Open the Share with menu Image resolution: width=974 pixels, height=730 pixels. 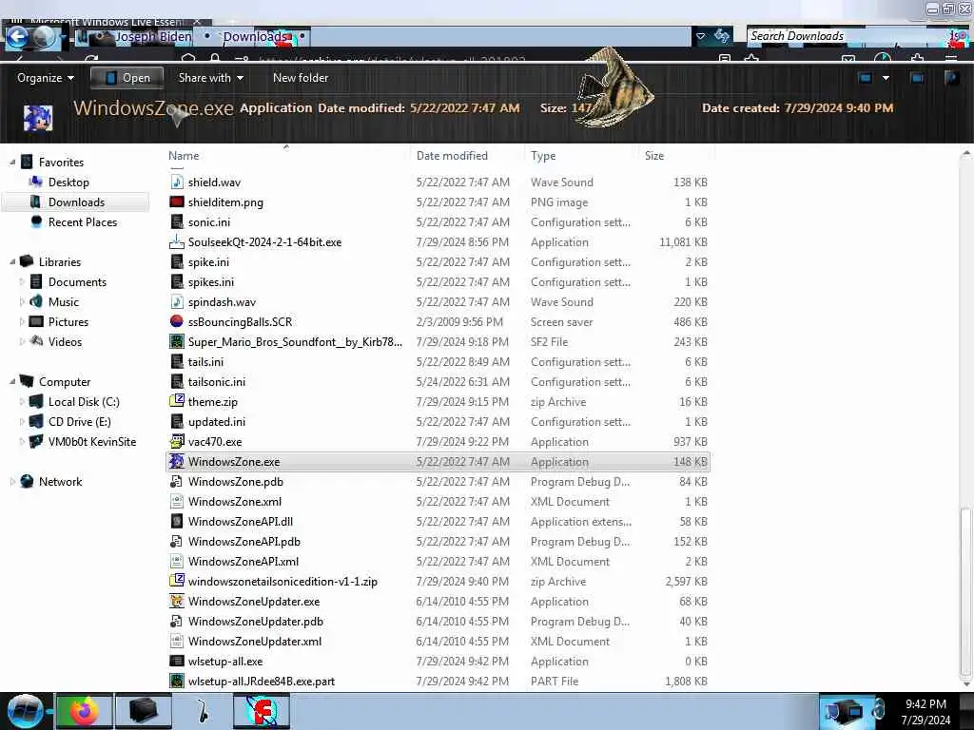point(210,78)
